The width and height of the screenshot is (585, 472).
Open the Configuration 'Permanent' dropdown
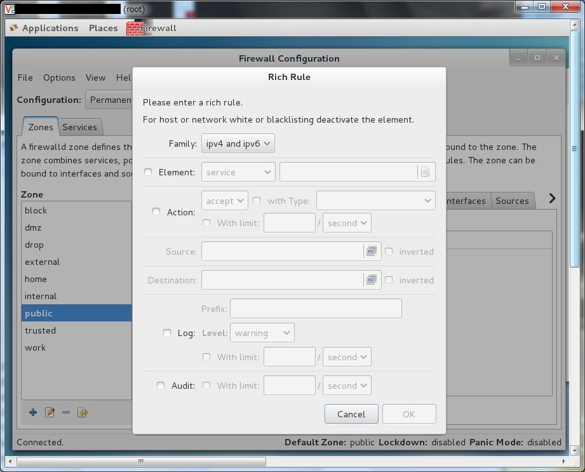(x=109, y=100)
